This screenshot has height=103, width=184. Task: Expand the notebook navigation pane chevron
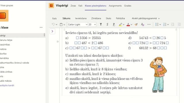pyautogui.click(x=52, y=31)
